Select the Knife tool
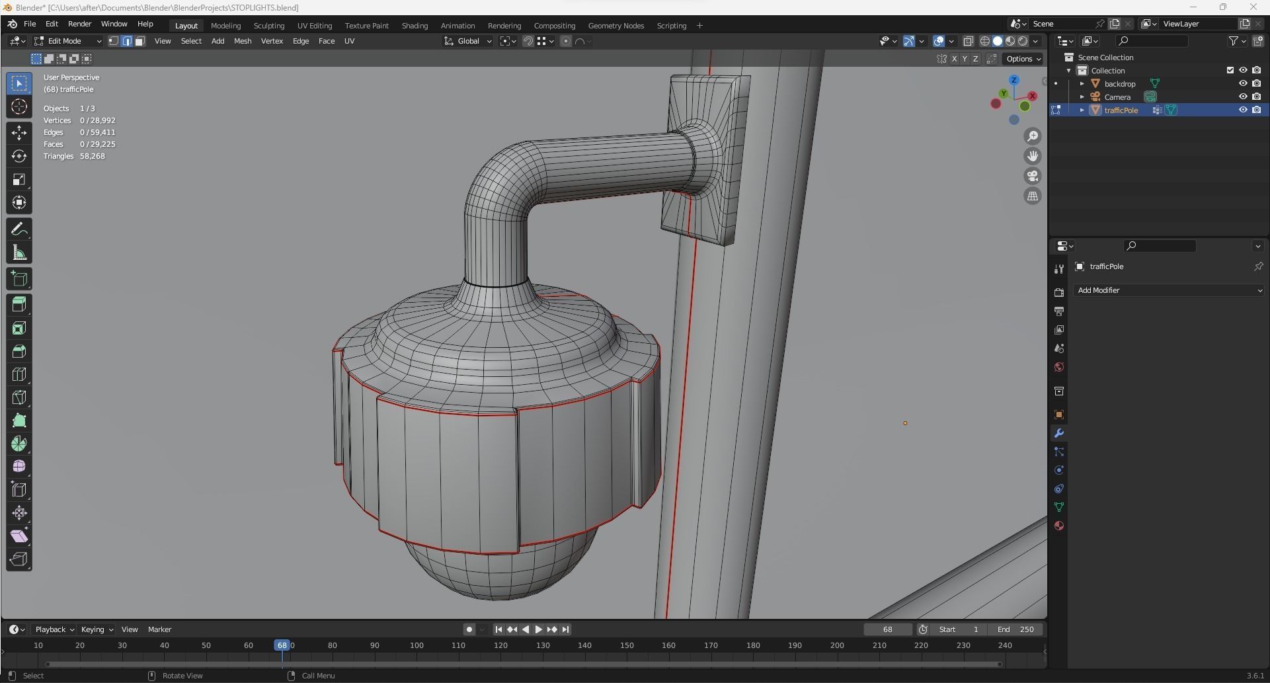 tap(19, 397)
